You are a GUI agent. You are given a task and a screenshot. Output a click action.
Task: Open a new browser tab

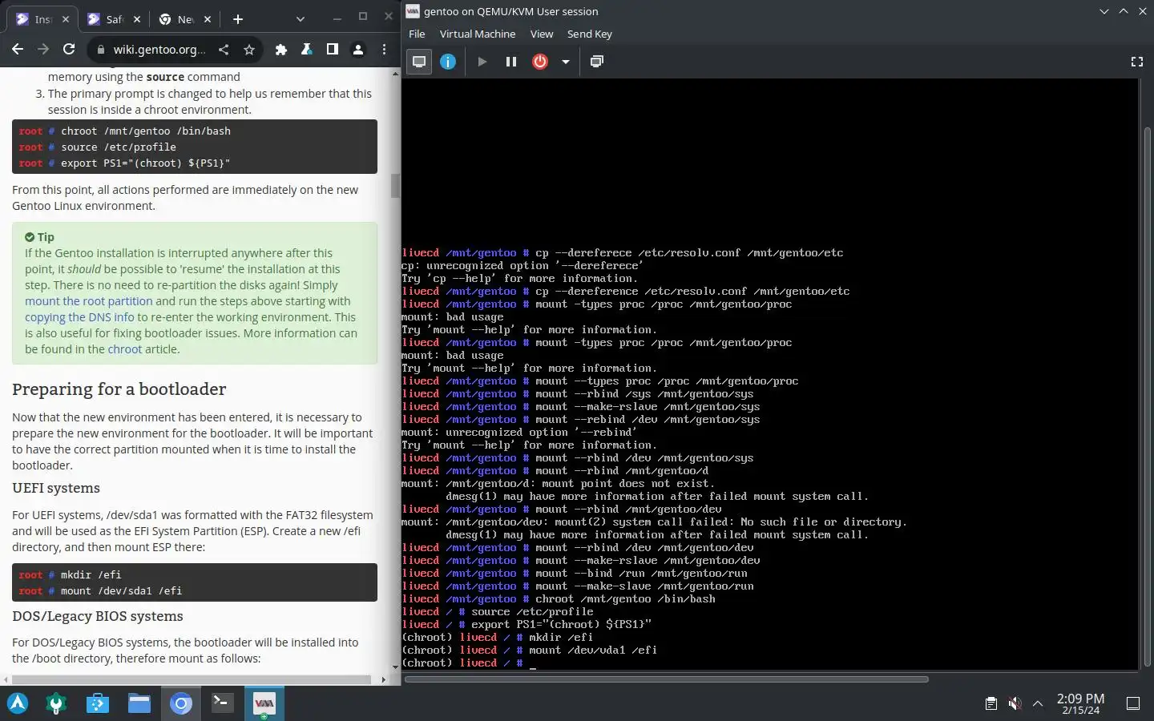[237, 19]
